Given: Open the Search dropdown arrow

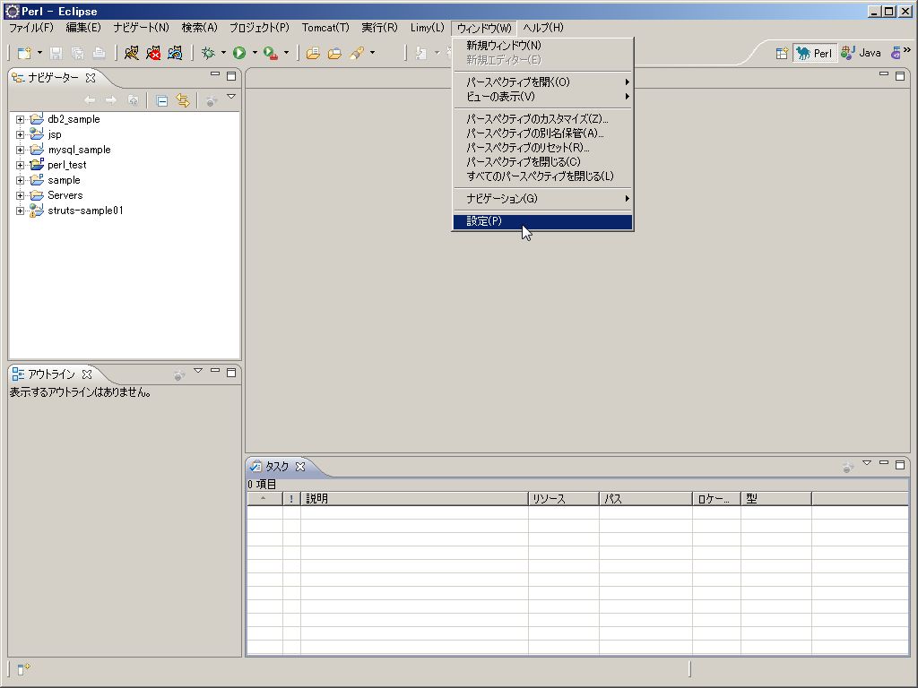Looking at the screenshot, I should 372,53.
